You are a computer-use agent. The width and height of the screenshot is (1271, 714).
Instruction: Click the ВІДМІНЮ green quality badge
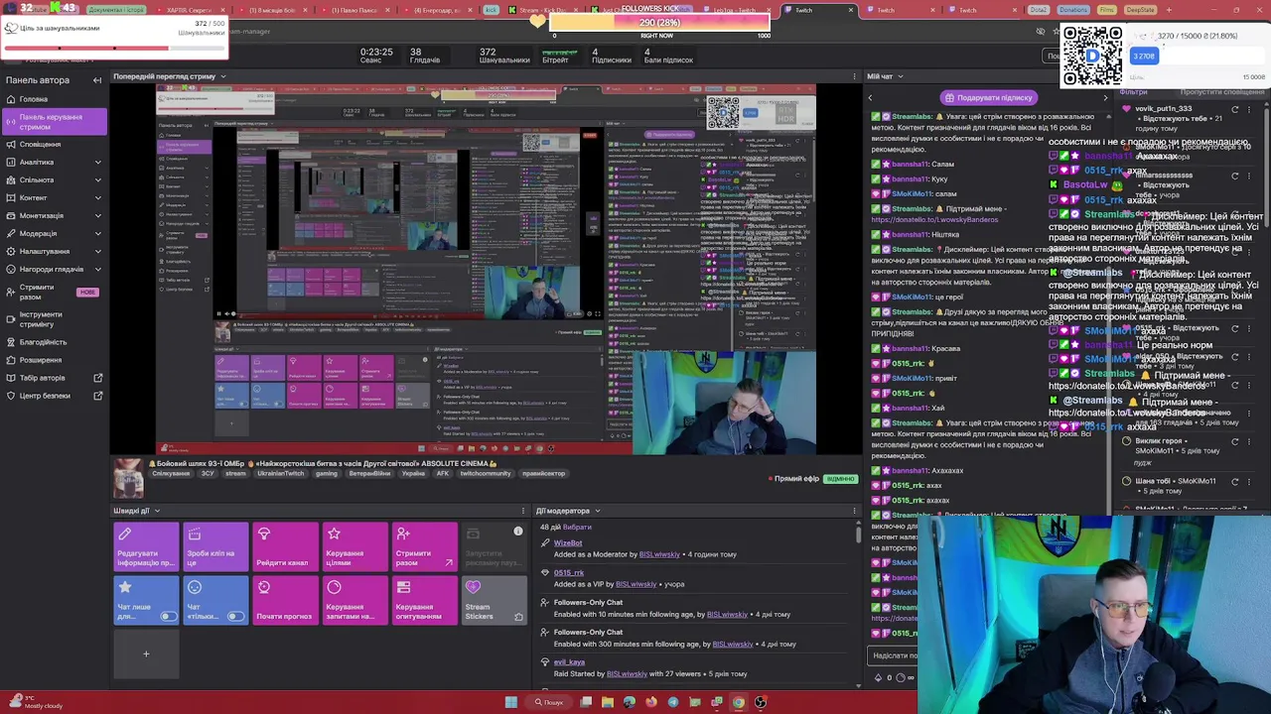pyautogui.click(x=840, y=479)
